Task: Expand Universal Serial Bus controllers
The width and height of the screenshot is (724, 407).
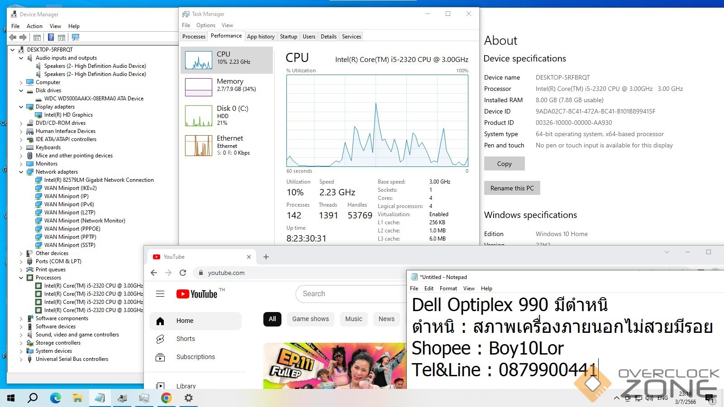Action: (x=21, y=359)
